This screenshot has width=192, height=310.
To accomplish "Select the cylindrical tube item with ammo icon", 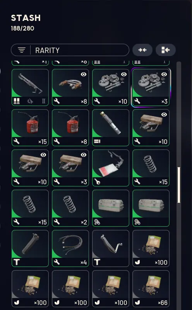I will tap(111, 128).
